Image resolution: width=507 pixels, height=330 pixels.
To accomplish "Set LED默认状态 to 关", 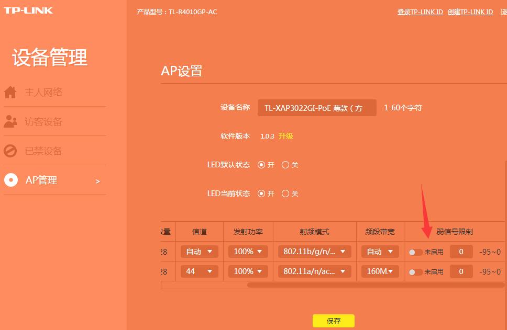I will (285, 165).
